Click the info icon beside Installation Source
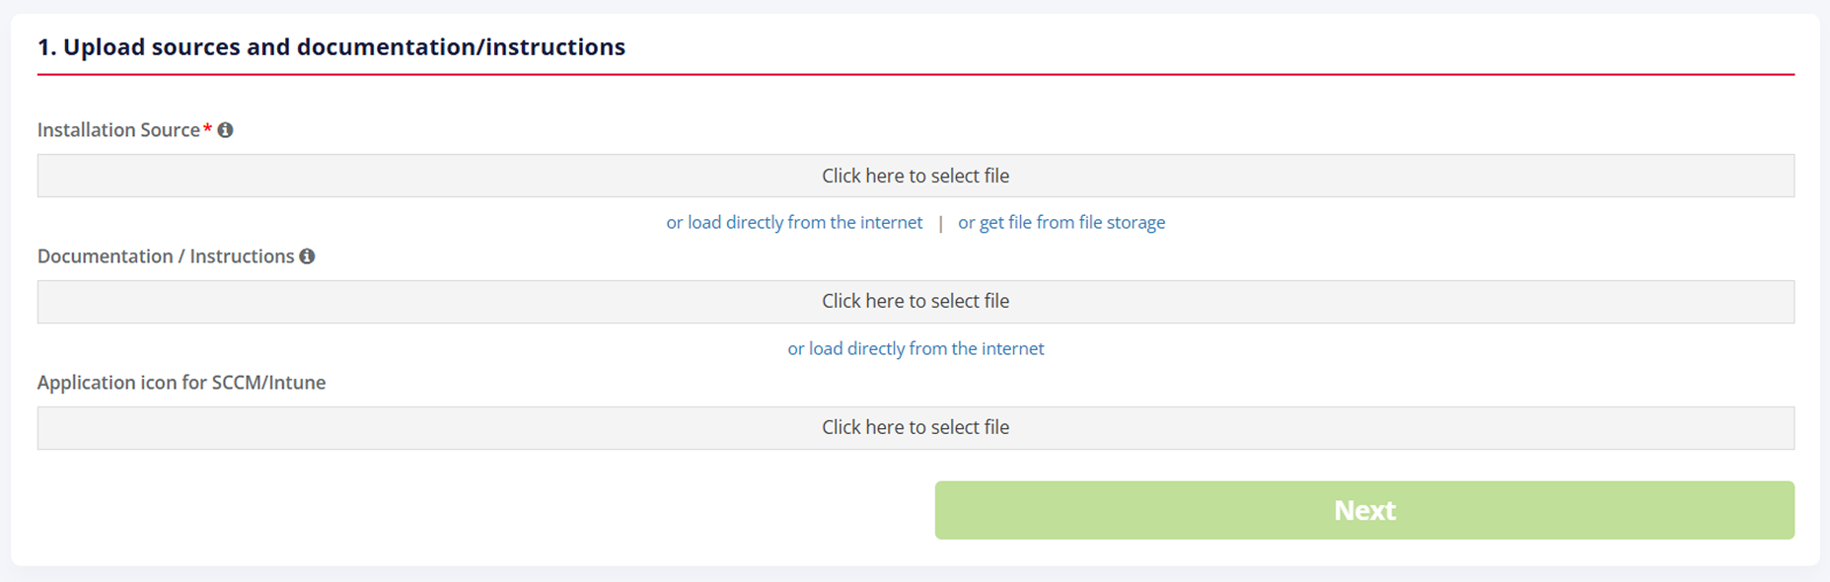The image size is (1830, 582). point(226,130)
